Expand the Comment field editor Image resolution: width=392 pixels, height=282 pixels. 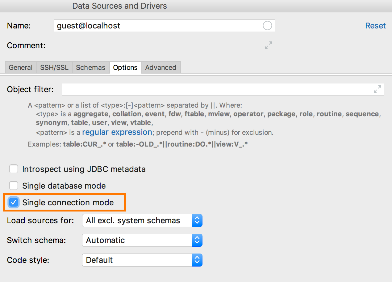(x=268, y=45)
